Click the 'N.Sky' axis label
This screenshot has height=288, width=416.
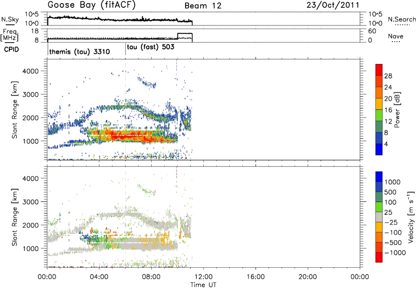coord(10,20)
